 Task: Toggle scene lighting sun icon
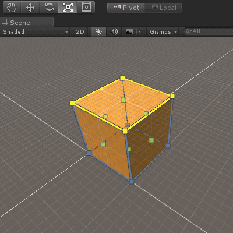tap(98, 31)
